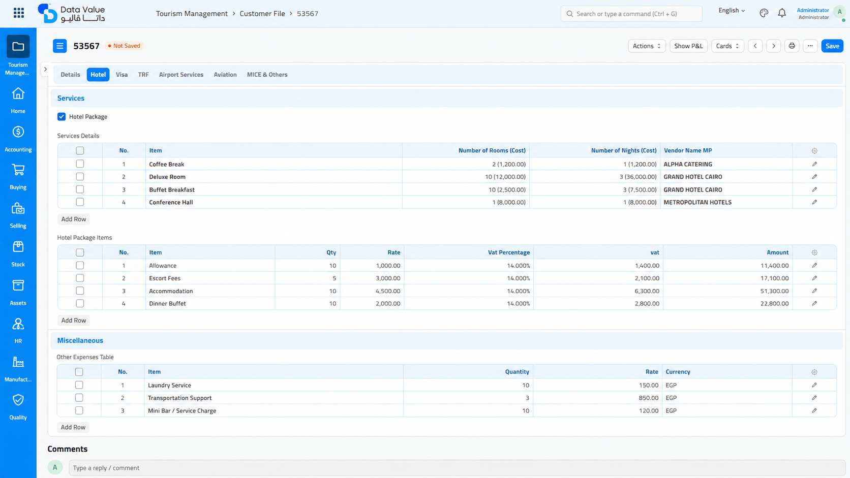Switch to the Visa tab
This screenshot has height=478, width=850.
point(122,75)
